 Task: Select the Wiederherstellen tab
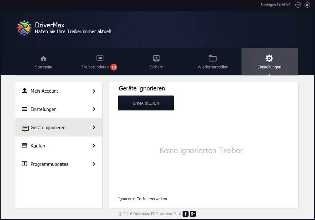213,62
